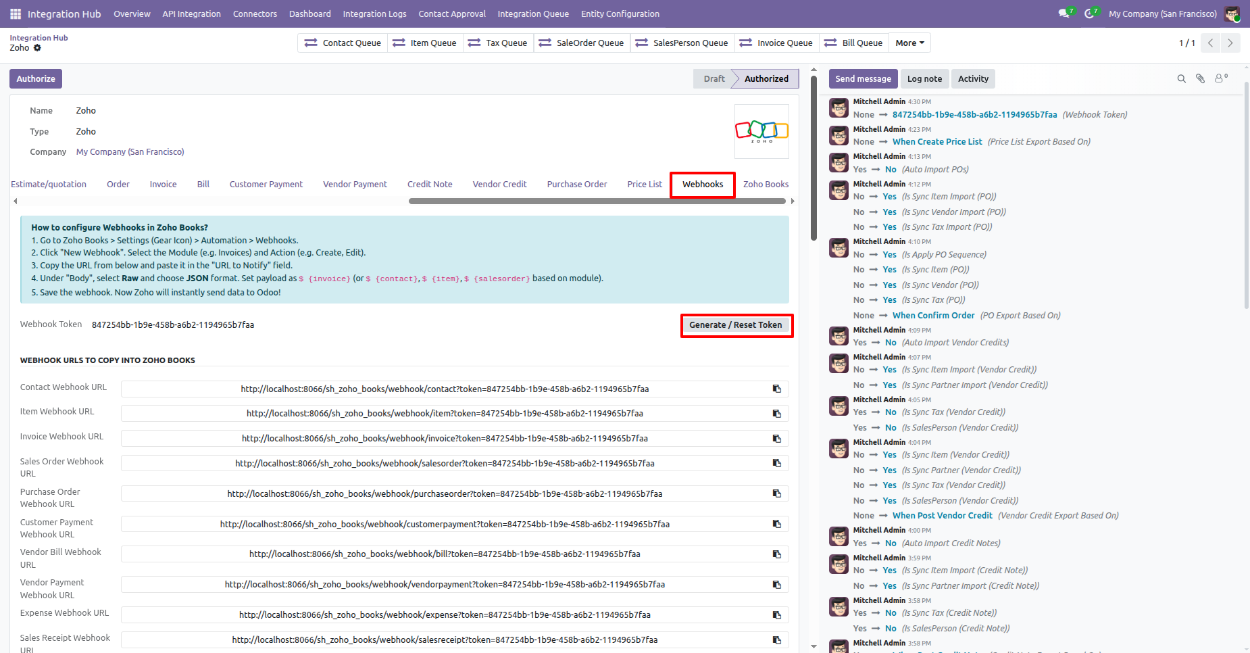
Task: Open the Invoice Queue smart button
Action: point(776,43)
